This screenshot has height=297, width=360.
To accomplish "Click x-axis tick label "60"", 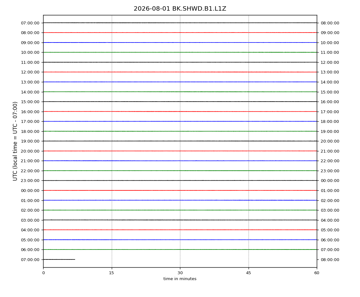I will 317,273.
